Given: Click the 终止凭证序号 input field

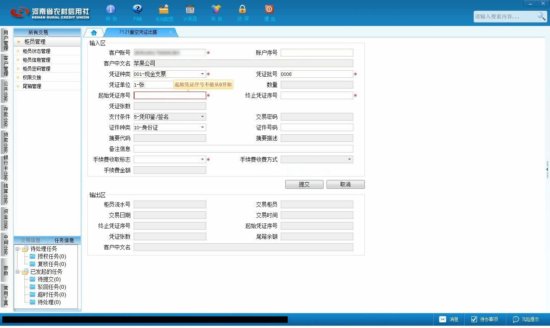Looking at the screenshot, I should click(x=317, y=95).
